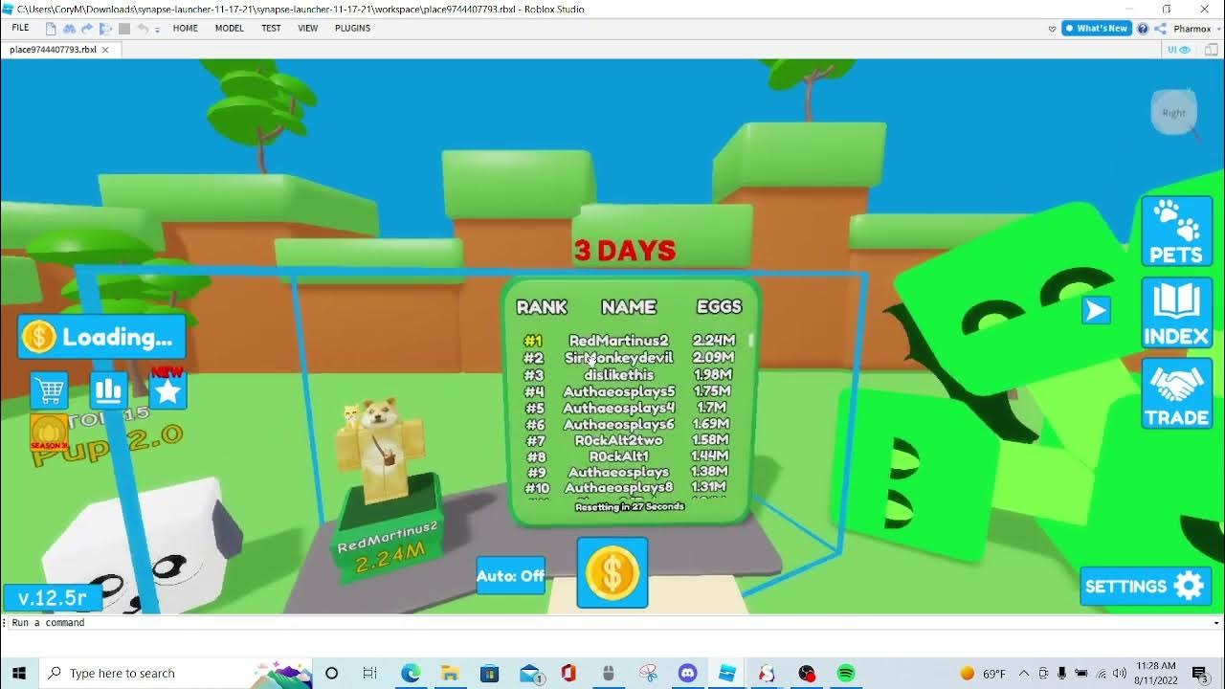
Task: Click the leaderboard scrollbar thumb
Action: pos(751,340)
